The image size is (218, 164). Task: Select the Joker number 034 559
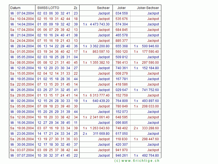[122, 13]
